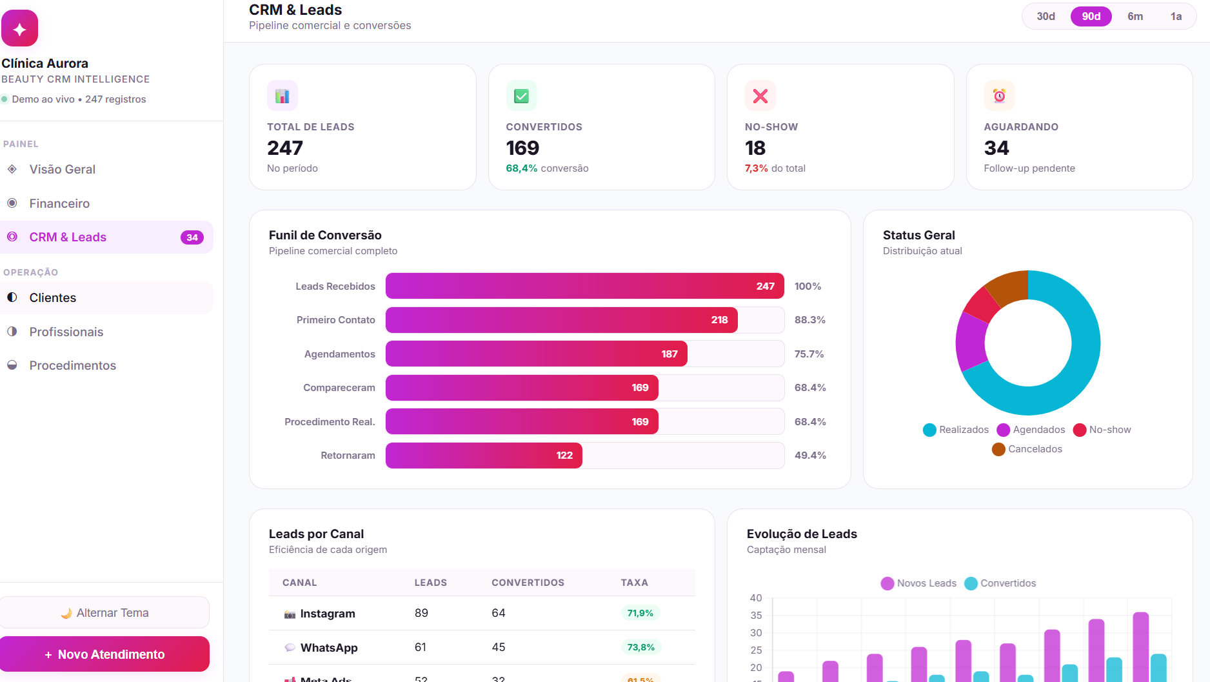Click the 88.3% funnel percentage
The height and width of the screenshot is (682, 1210).
tap(810, 320)
